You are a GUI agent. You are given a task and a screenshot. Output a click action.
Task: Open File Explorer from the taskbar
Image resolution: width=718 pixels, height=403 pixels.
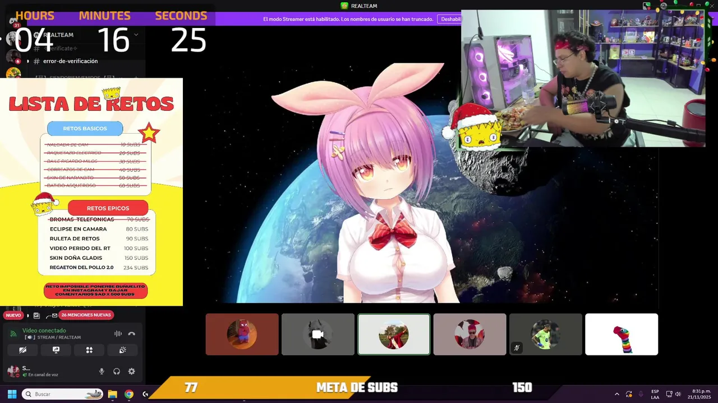pyautogui.click(x=112, y=394)
